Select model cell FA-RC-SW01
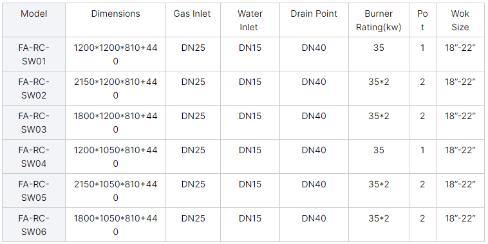Image resolution: width=488 pixels, height=244 pixels. point(34,54)
